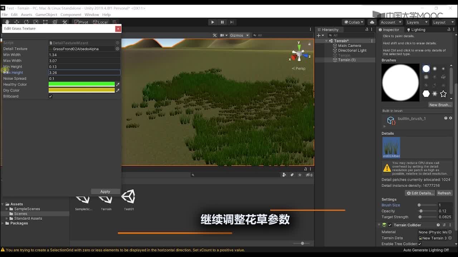Click Auto Generate Lighting Off status
Screen dimensions: 458x257
(426, 250)
